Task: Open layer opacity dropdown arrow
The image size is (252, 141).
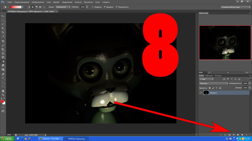Action: point(250,83)
